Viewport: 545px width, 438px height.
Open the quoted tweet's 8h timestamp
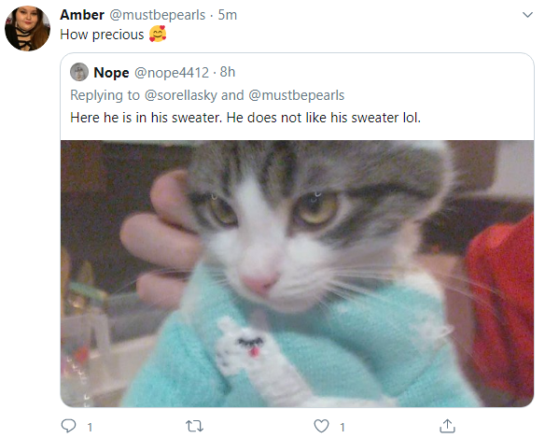[x=228, y=72]
